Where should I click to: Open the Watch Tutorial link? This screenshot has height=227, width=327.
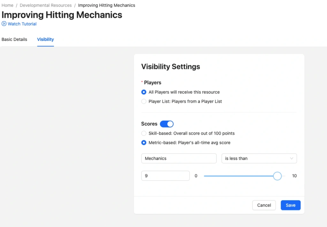coord(22,24)
